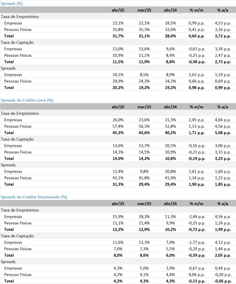This screenshot has height=284, width=236.
Task: Select the bold 20,2% total spread cell
Action: click(x=118, y=87)
